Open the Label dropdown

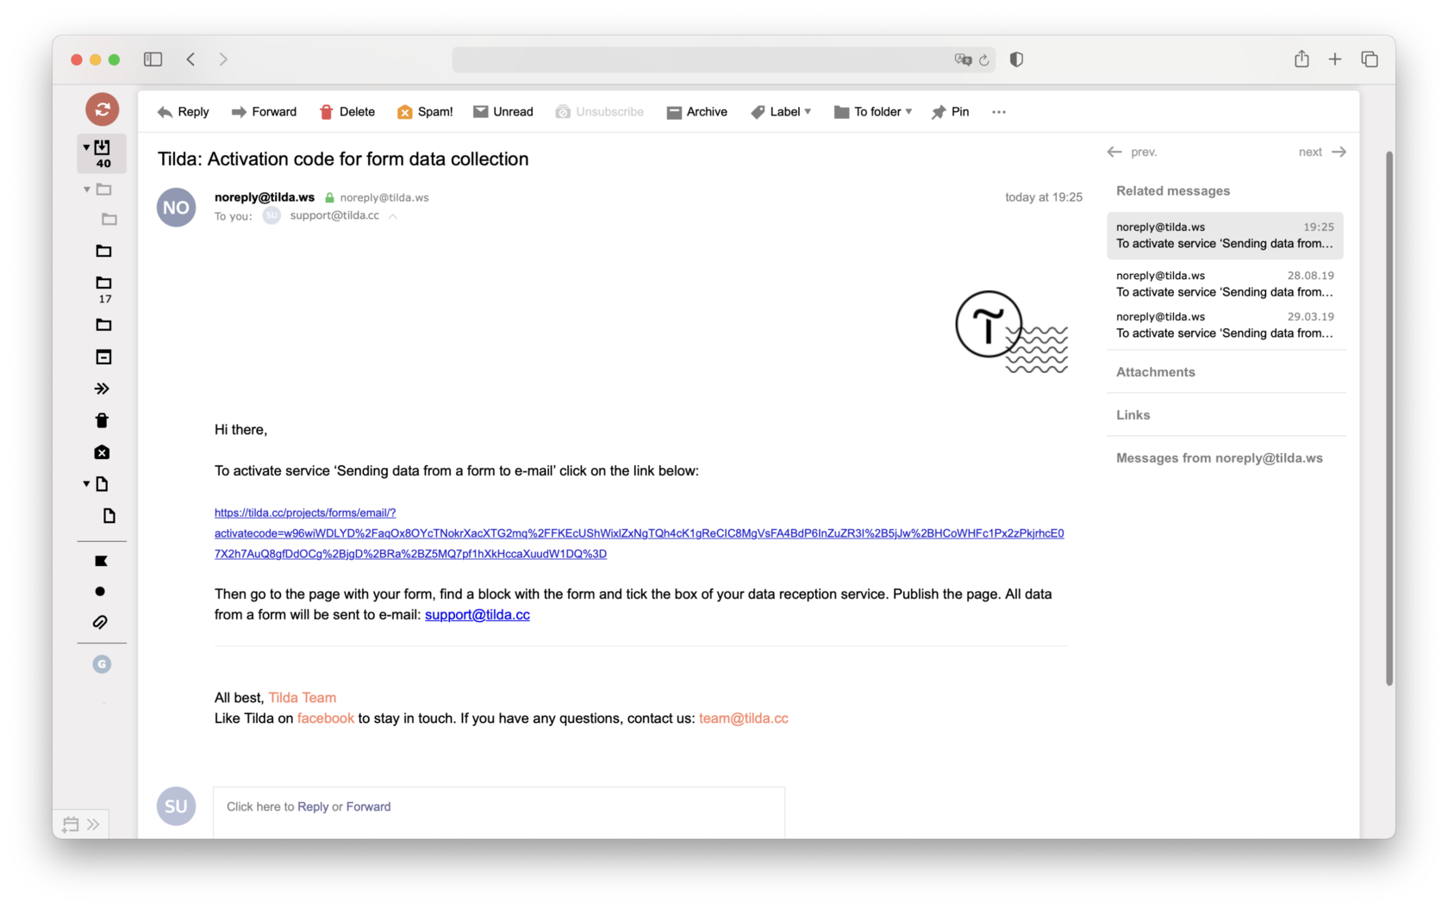coord(781,112)
